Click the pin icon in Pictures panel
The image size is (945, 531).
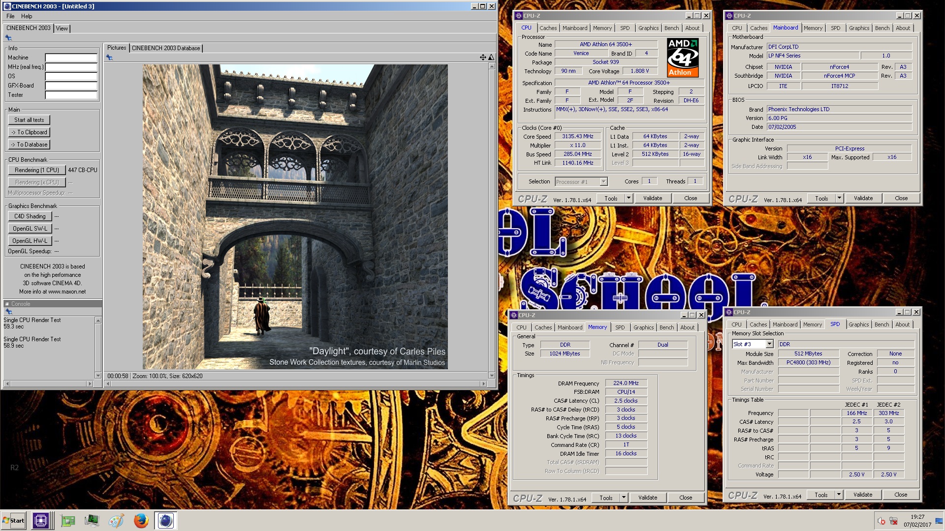[109, 58]
